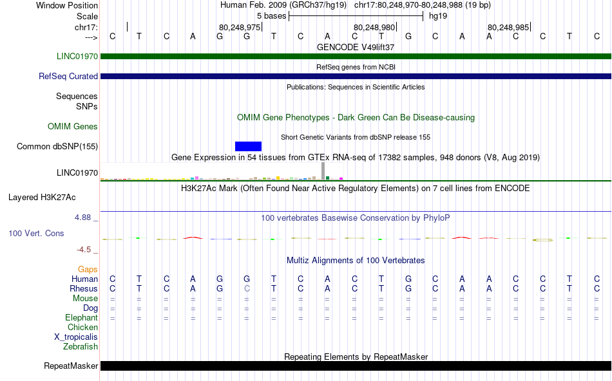
Task: Click the 100 vertebrates PhyloP title
Action: (x=356, y=218)
